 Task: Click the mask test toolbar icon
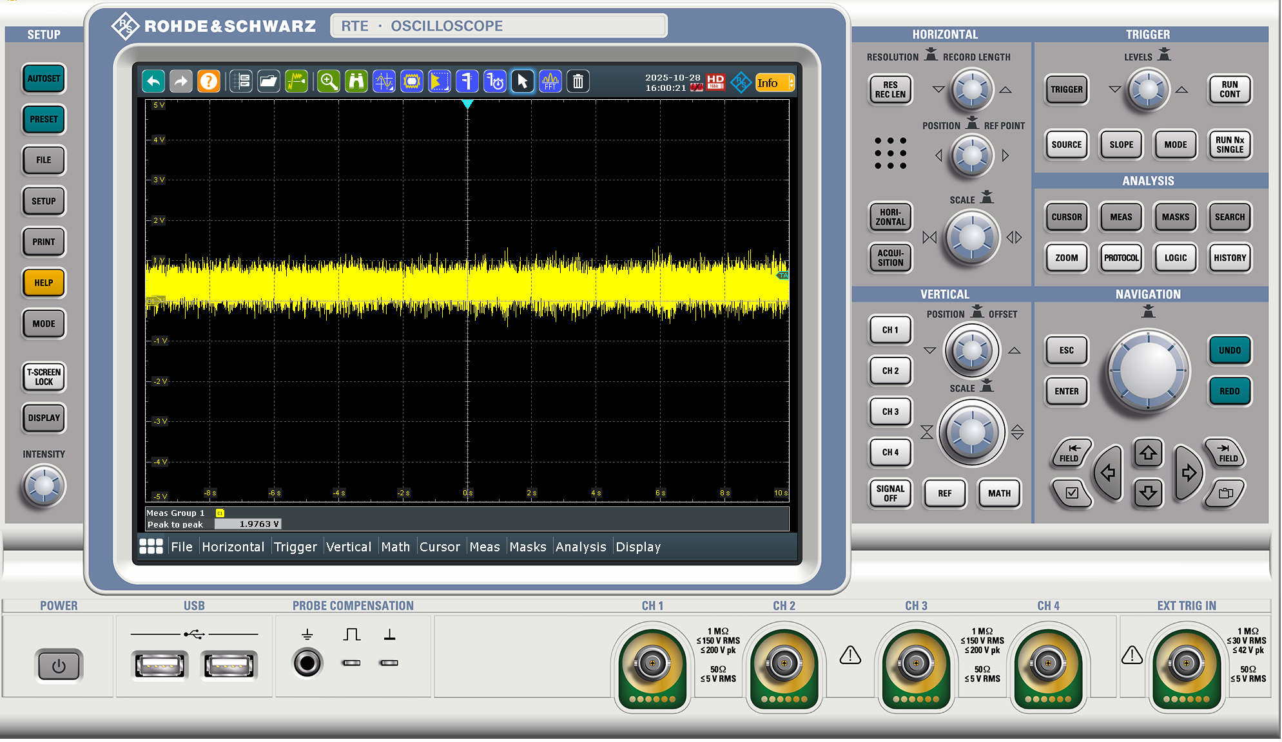coord(411,82)
